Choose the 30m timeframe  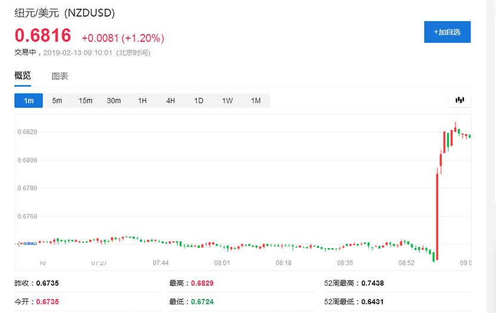(x=113, y=101)
